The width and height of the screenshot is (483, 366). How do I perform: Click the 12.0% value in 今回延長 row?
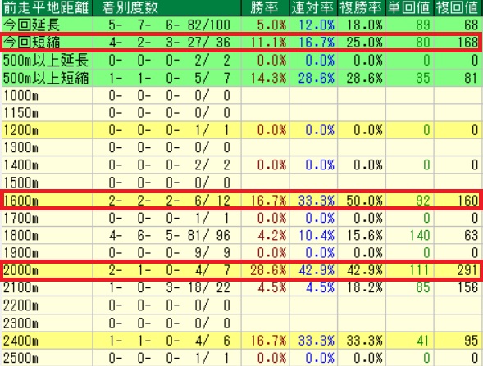click(x=317, y=25)
